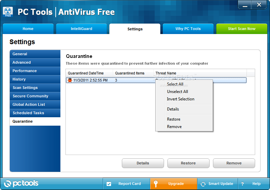Select Quarantine in the sidebar
This screenshot has height=190, width=270.
tap(35, 121)
